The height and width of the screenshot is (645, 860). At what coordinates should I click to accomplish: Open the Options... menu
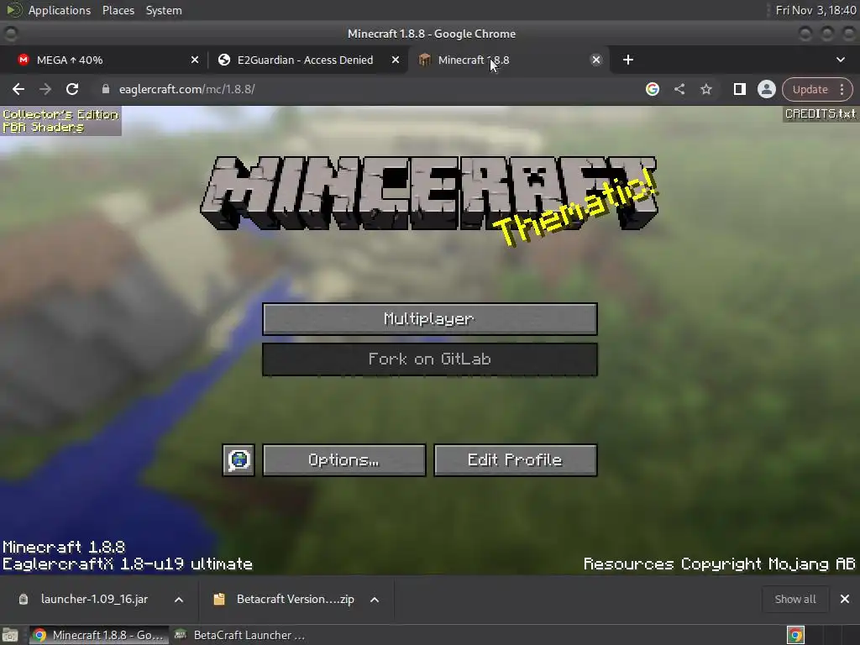(x=343, y=460)
